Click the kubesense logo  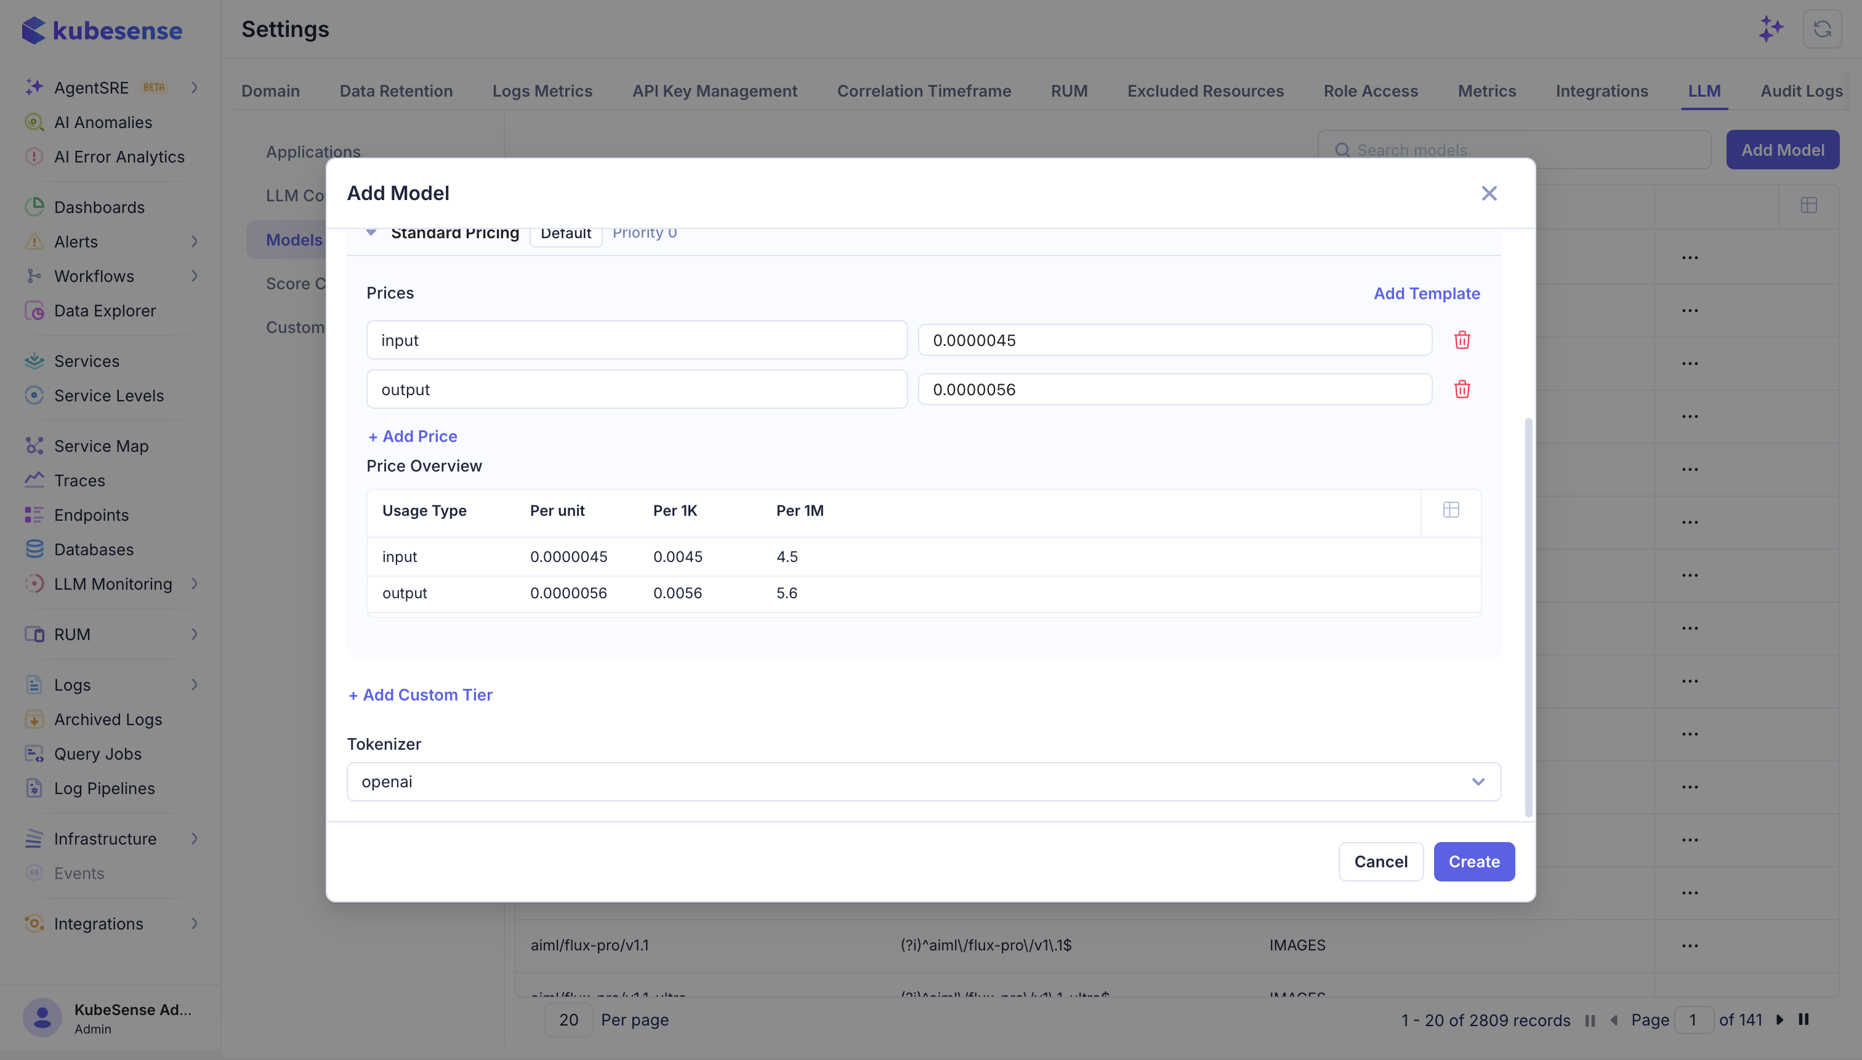(102, 31)
